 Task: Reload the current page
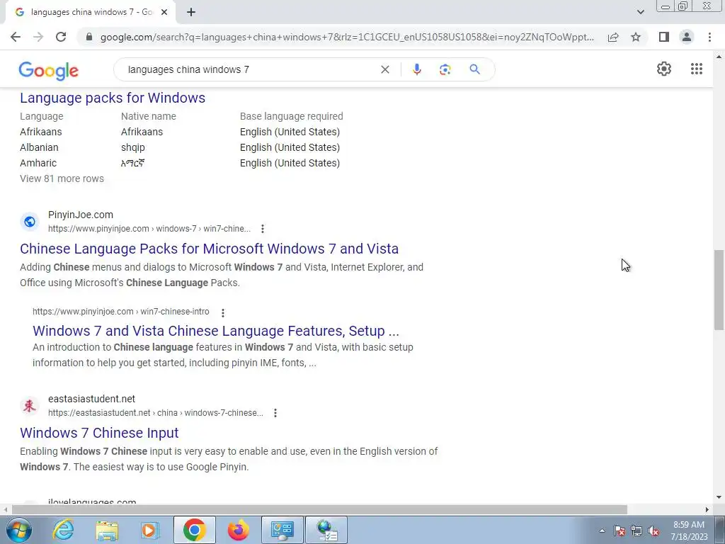[x=61, y=37]
